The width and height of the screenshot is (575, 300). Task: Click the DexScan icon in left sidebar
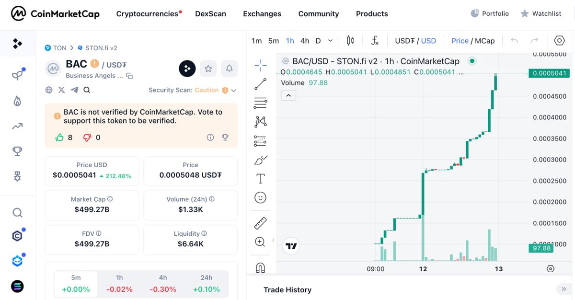[18, 44]
